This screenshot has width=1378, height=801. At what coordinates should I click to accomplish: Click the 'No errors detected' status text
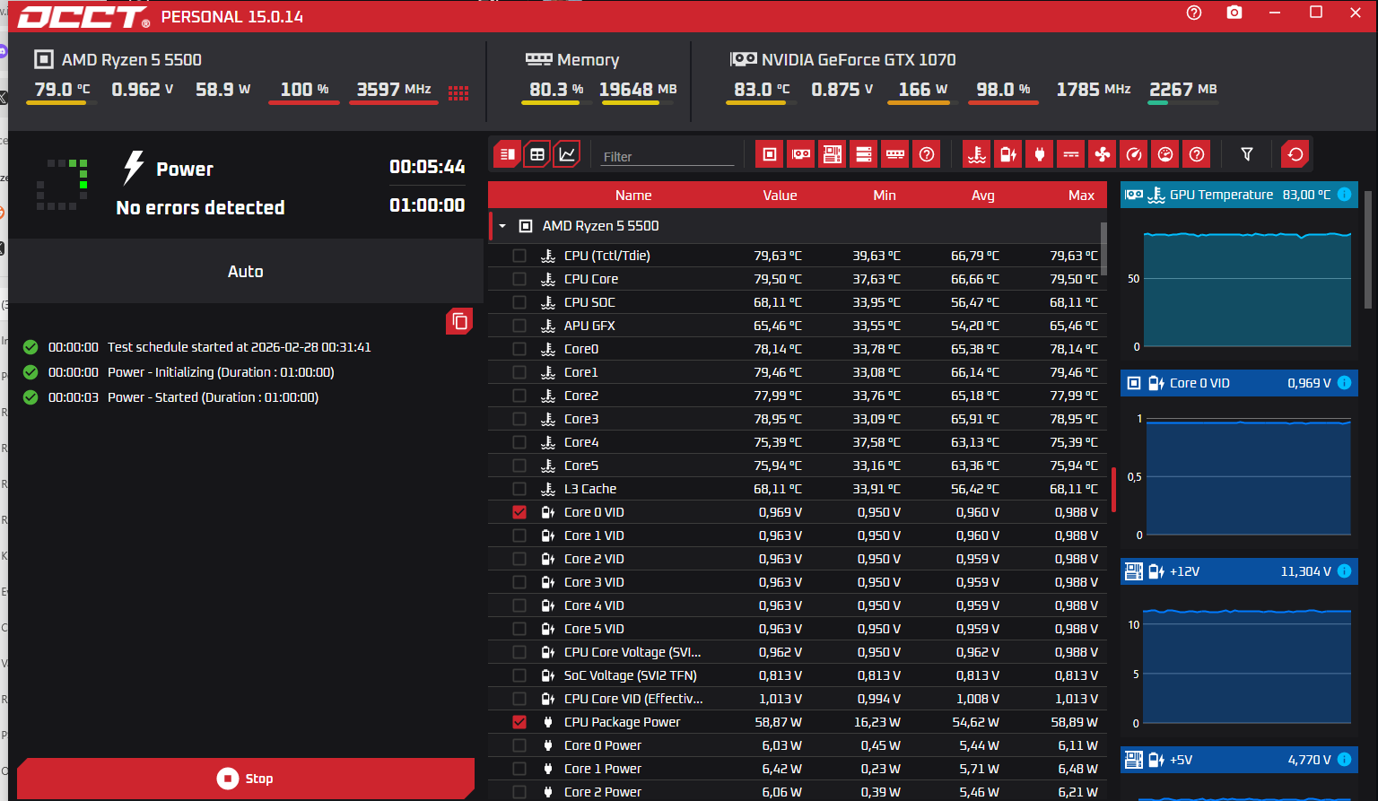(200, 207)
